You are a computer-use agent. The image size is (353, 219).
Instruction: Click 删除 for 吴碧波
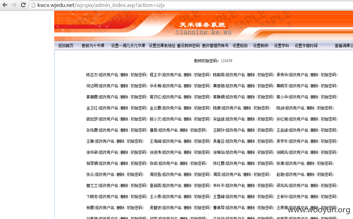pyautogui.click(x=188, y=208)
